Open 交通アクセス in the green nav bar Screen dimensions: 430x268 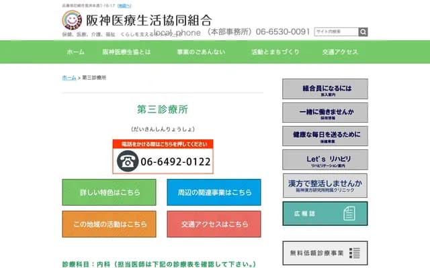[340, 52]
